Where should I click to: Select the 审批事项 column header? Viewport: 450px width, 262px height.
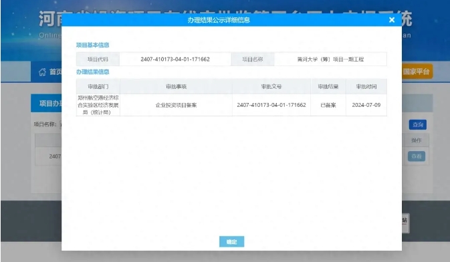tap(177, 86)
